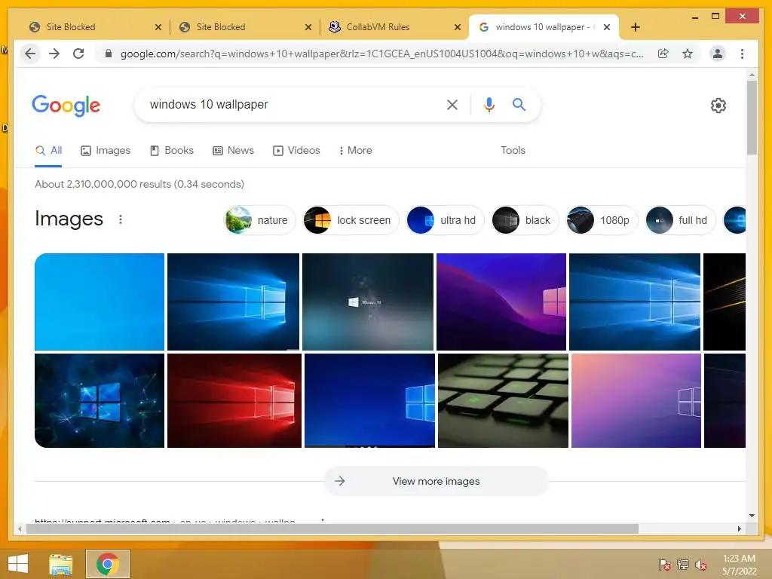Open the Images section options dots

(121, 219)
